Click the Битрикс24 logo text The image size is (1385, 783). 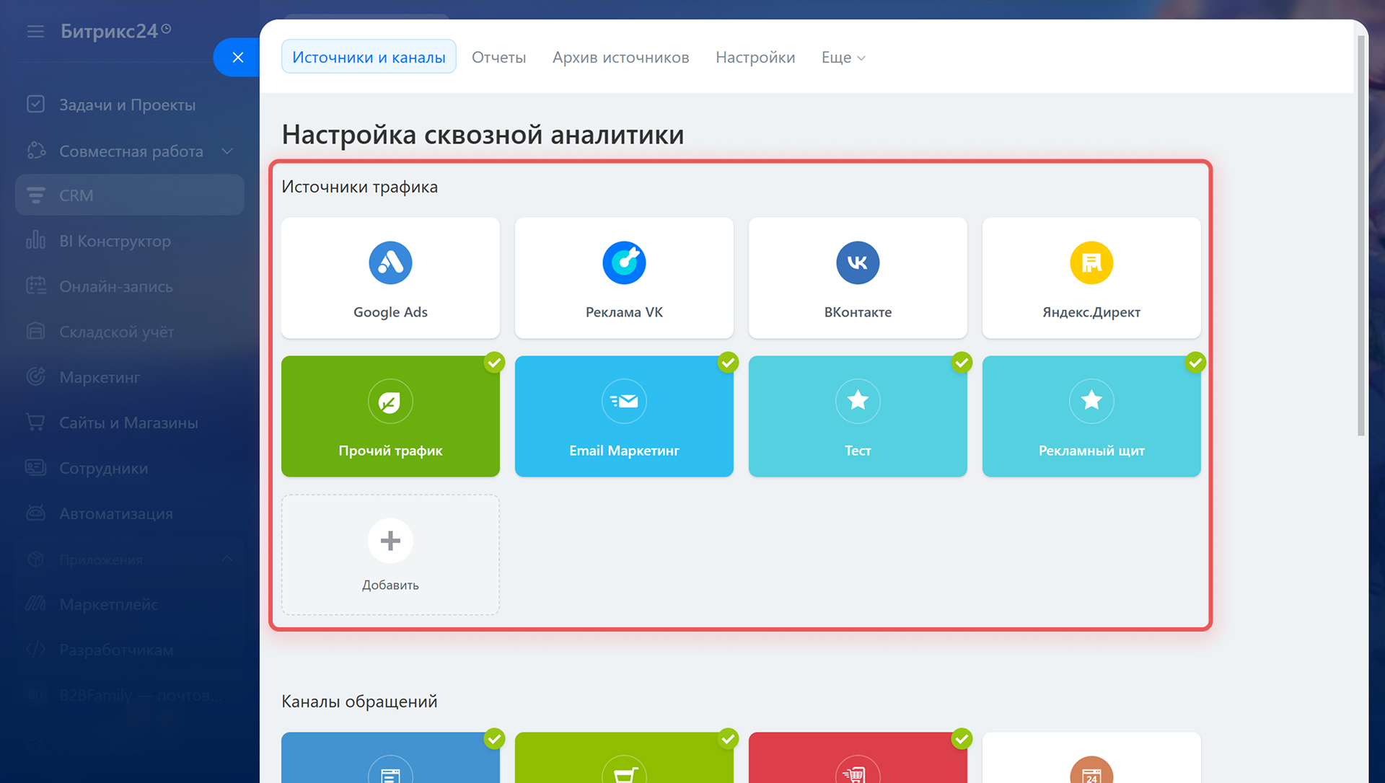pyautogui.click(x=109, y=31)
